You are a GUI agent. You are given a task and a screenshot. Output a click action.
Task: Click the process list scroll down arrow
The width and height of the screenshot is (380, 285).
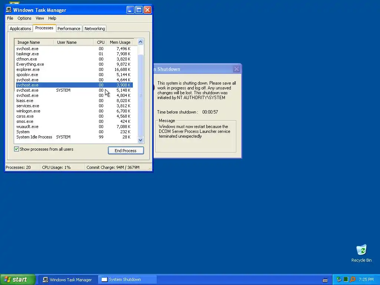tap(140, 140)
